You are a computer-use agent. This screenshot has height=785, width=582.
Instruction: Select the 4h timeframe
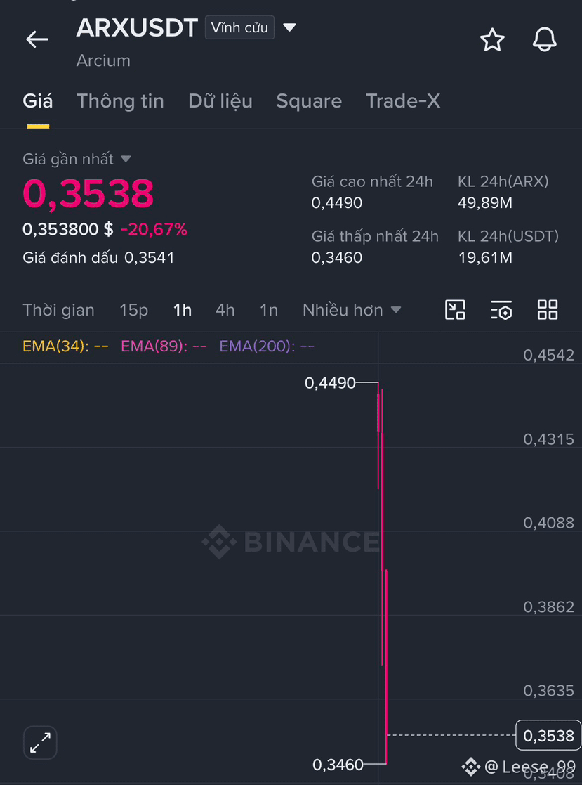(x=225, y=311)
